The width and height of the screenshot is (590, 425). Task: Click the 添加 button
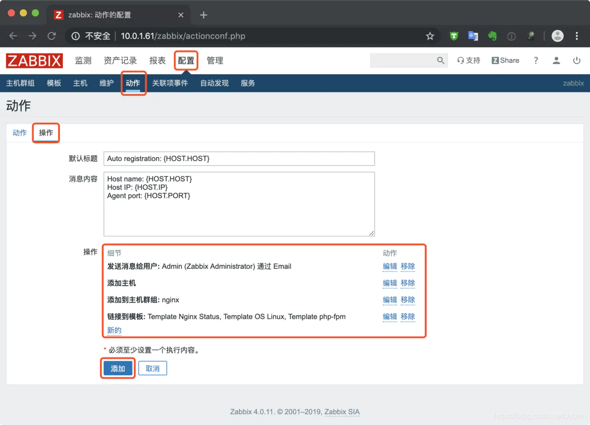(118, 368)
